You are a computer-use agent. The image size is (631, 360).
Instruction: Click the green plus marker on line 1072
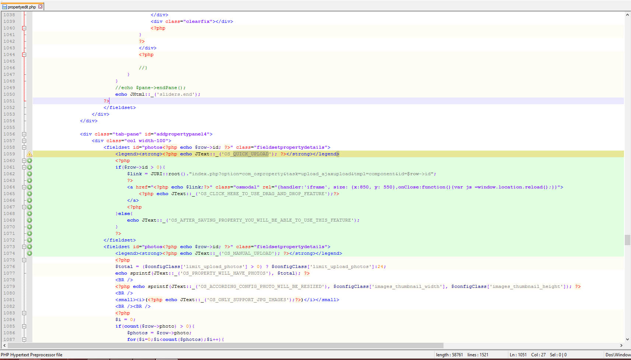29,240
